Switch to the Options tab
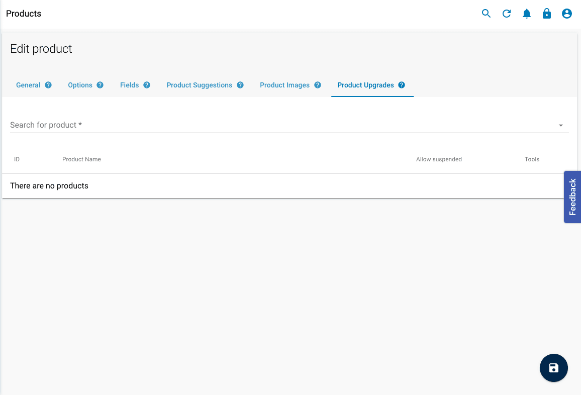This screenshot has height=395, width=581. pyautogui.click(x=80, y=85)
